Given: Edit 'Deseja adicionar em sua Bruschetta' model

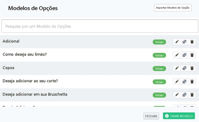Looking at the screenshot, I should (177, 95).
